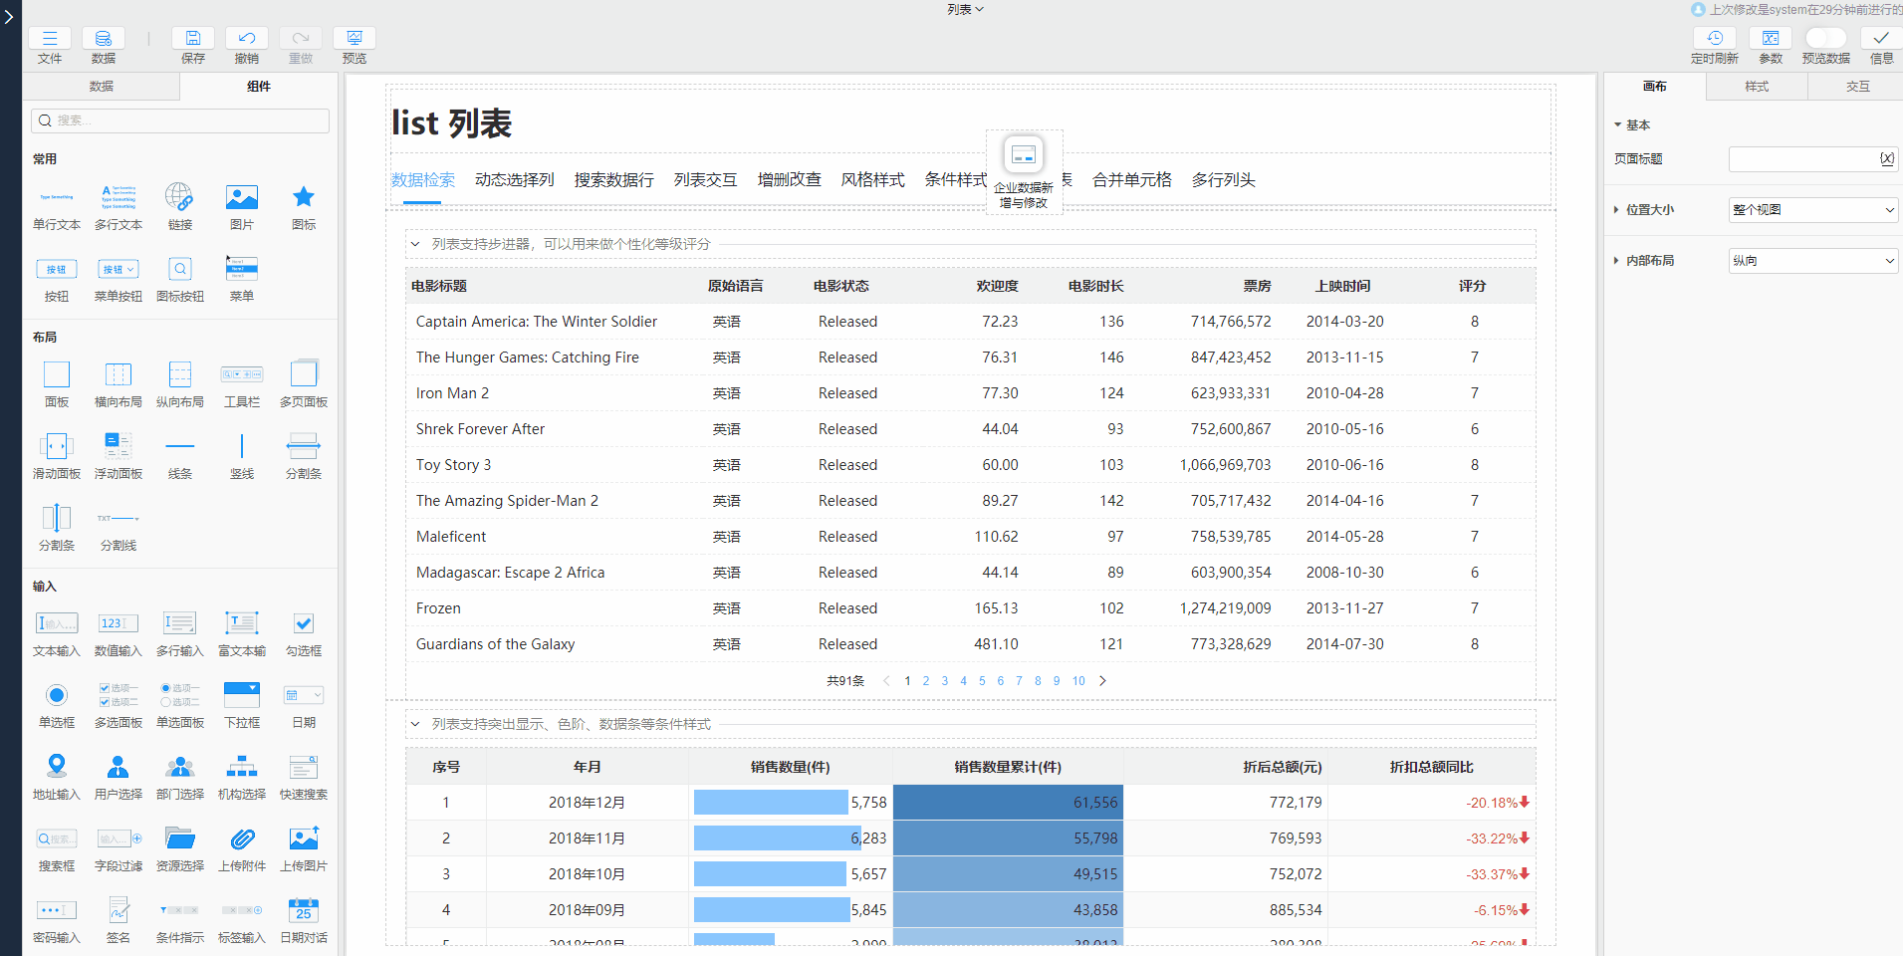Click the Undo (撤销) toolbar icon
1903x956 pixels.
tap(246, 39)
